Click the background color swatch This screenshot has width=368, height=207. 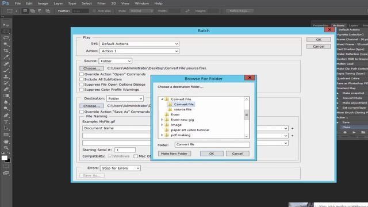[8, 161]
